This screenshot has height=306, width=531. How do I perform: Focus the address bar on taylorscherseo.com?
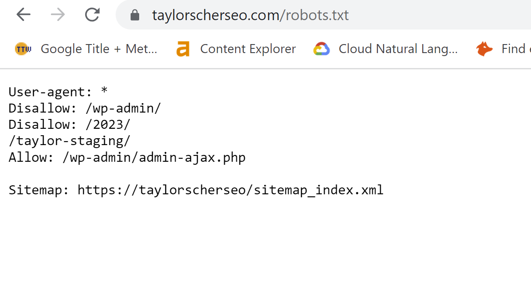(x=215, y=15)
